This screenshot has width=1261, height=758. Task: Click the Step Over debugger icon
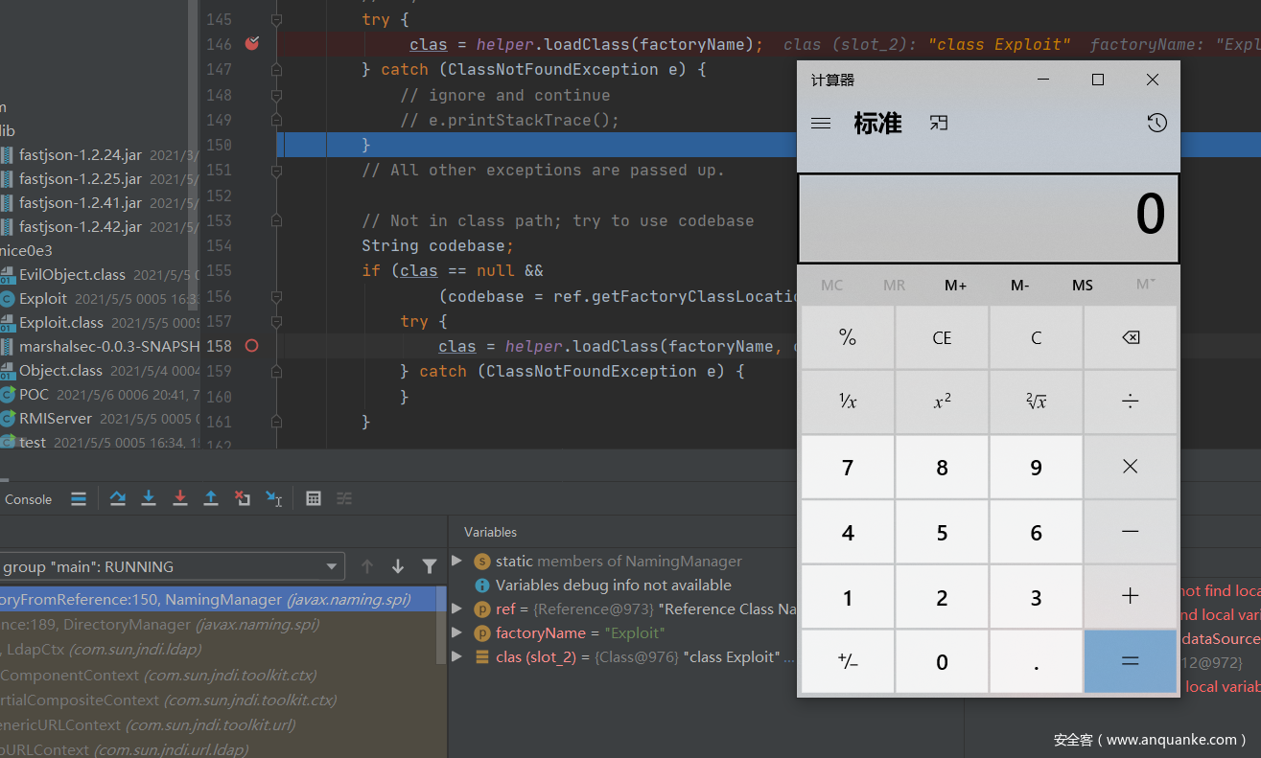coord(117,498)
